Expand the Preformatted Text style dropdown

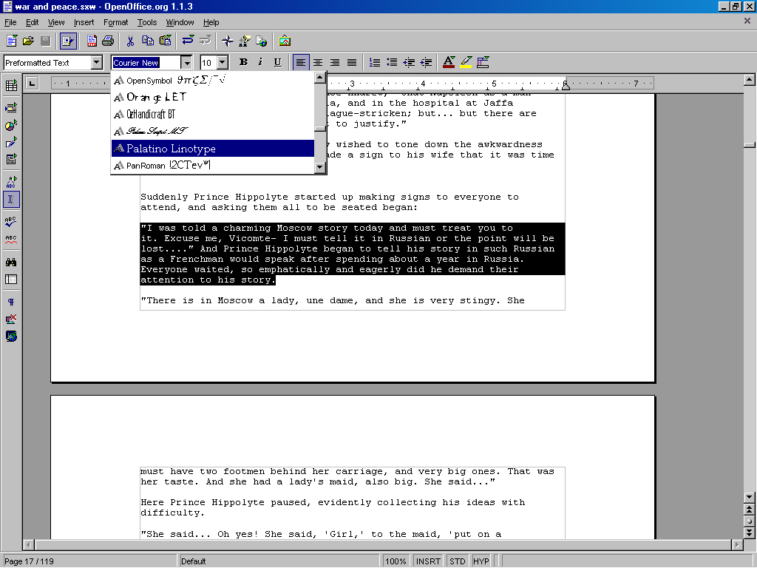pos(97,63)
